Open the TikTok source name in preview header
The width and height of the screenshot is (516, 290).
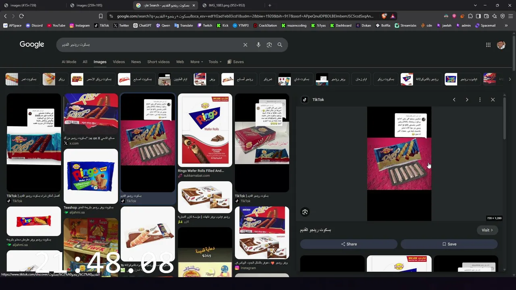[x=318, y=99]
